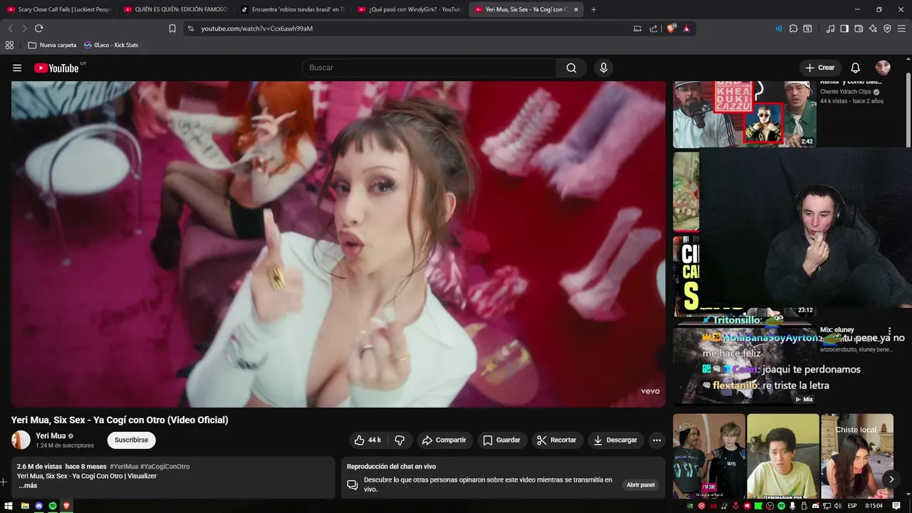The width and height of the screenshot is (912, 513).
Task: Switch to ¿Qué pasó con WindyGirk? tab
Action: tap(410, 9)
